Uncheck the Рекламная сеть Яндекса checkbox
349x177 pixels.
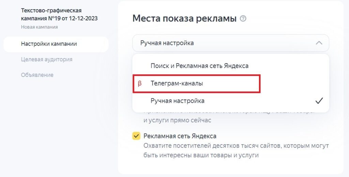136,136
